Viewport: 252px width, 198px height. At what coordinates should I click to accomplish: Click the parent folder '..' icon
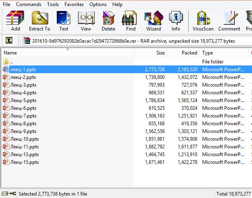coord(6,61)
